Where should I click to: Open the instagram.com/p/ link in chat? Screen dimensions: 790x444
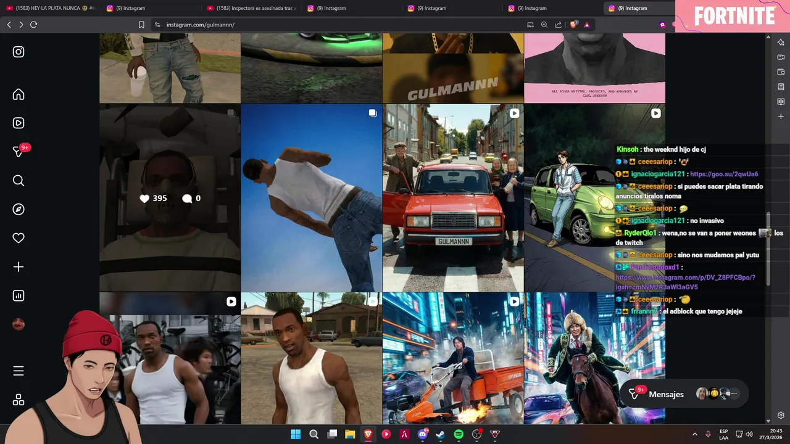tap(685, 282)
